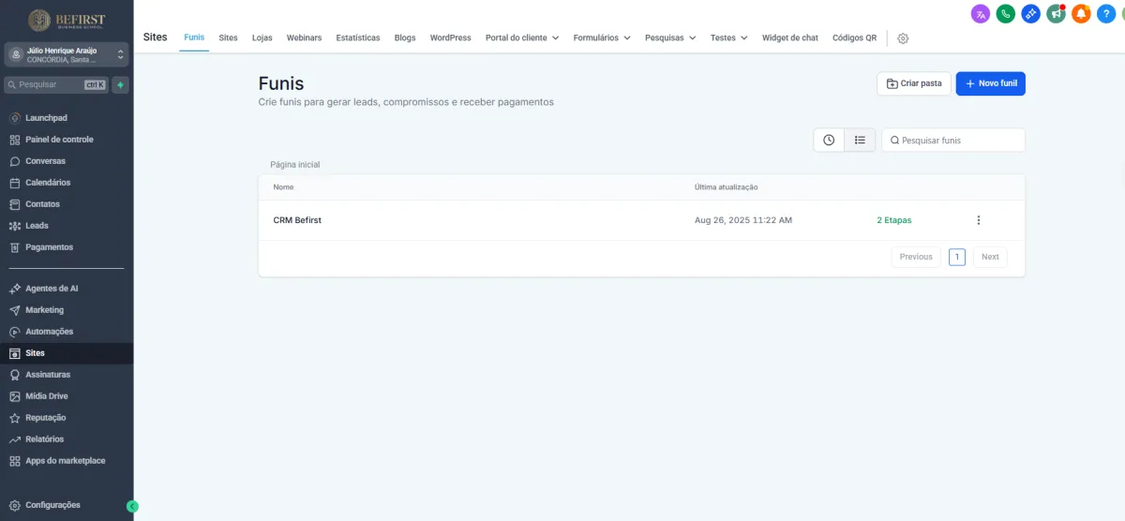Switch to the Lojas tab
Viewport: 1125px width, 521px height.
pos(262,37)
